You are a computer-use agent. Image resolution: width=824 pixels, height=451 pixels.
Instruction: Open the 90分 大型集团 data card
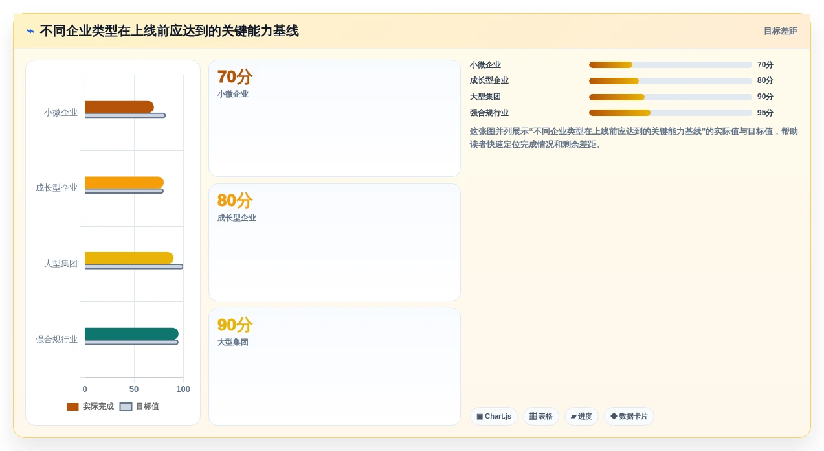[334, 367]
